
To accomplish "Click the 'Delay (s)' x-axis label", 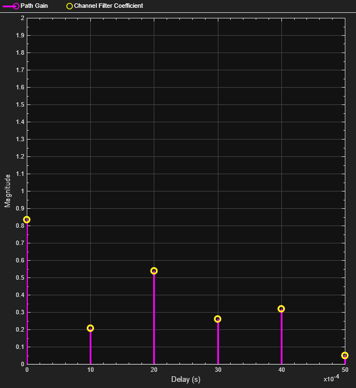I will point(186,380).
